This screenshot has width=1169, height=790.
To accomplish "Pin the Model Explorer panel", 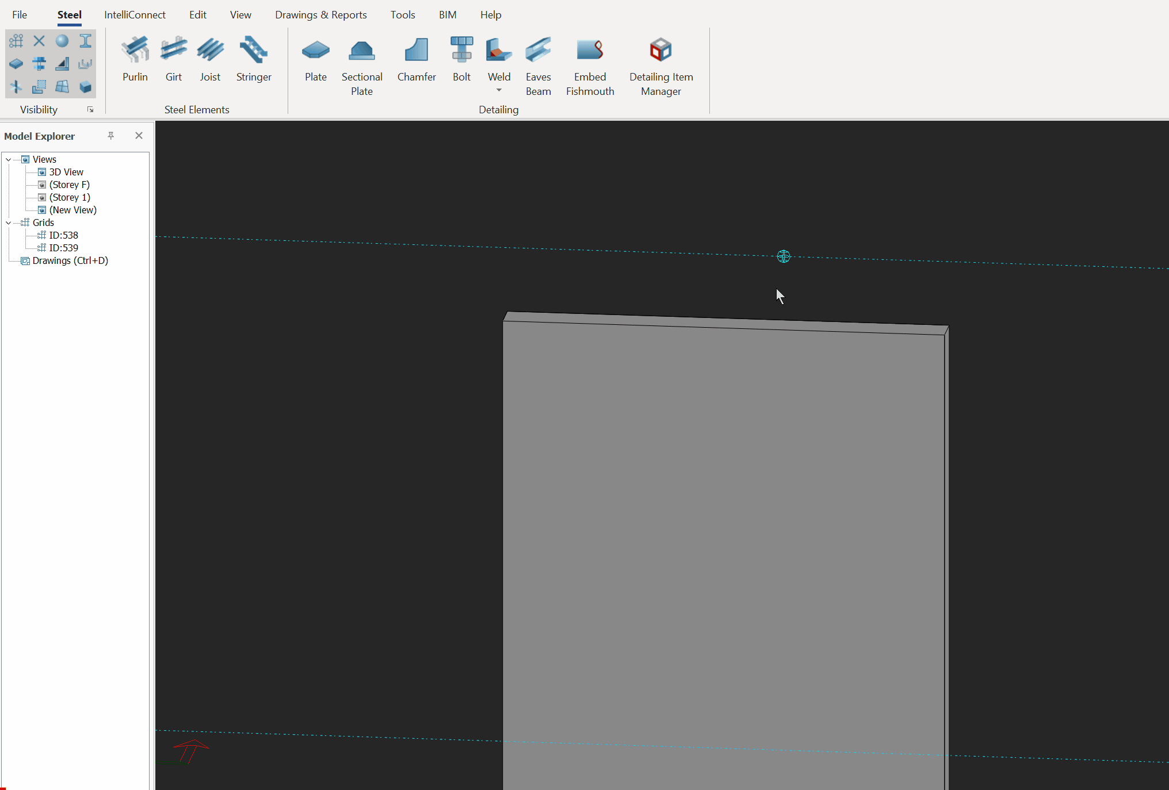I will (x=111, y=136).
